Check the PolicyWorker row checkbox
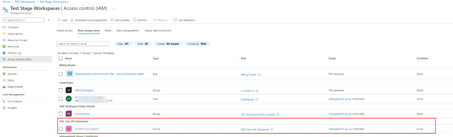This screenshot has height=137, width=453. pyautogui.click(x=61, y=114)
